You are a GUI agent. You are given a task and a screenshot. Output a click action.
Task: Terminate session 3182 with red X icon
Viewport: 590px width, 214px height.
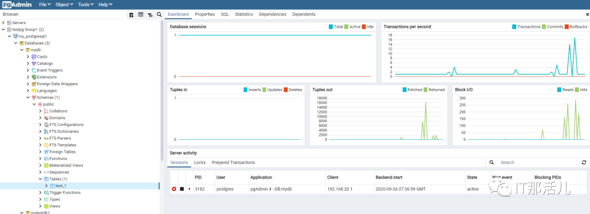point(174,189)
